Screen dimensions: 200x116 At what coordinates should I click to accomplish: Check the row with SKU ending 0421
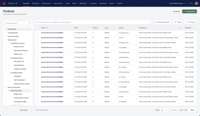click(37, 92)
